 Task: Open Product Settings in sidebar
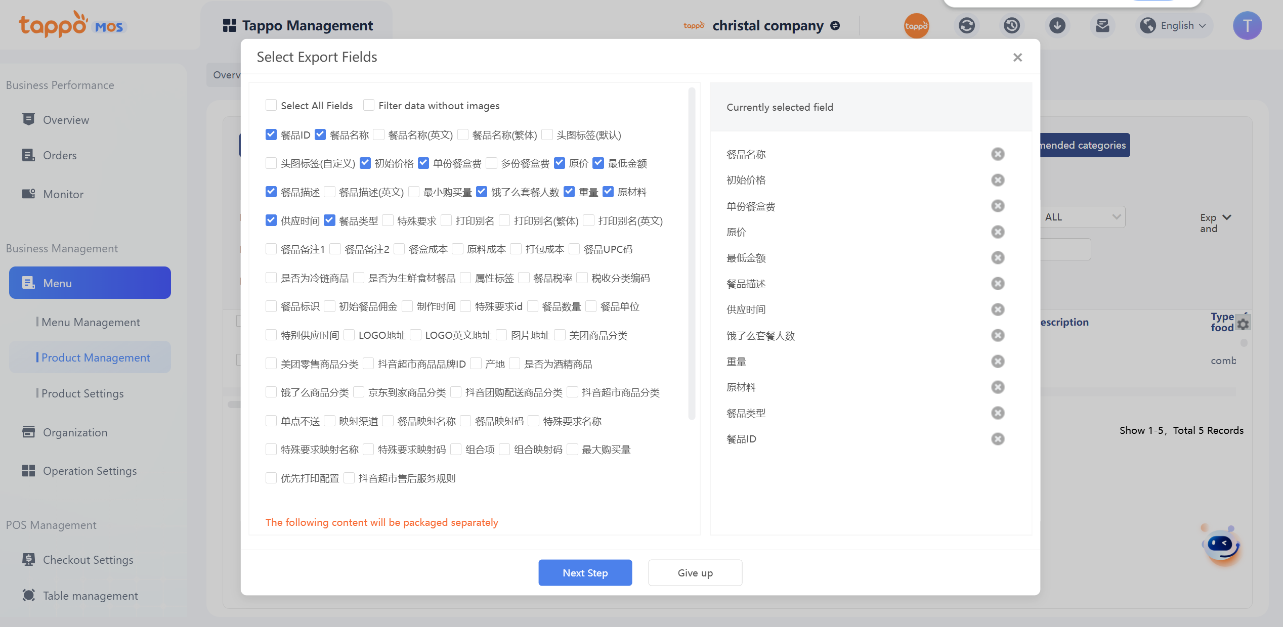[82, 393]
